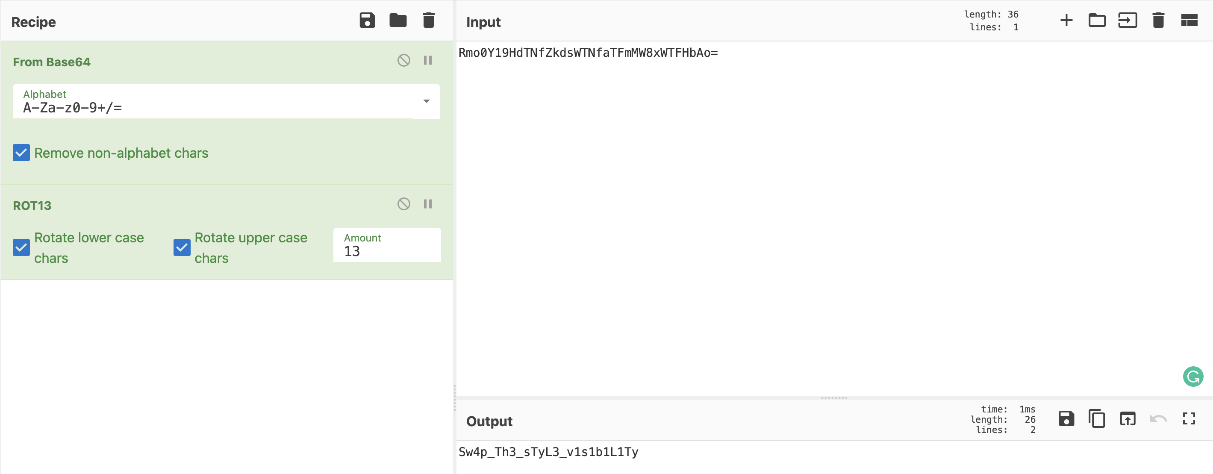This screenshot has height=474, width=1213.
Task: Load a saved recipe via folder icon
Action: (398, 20)
